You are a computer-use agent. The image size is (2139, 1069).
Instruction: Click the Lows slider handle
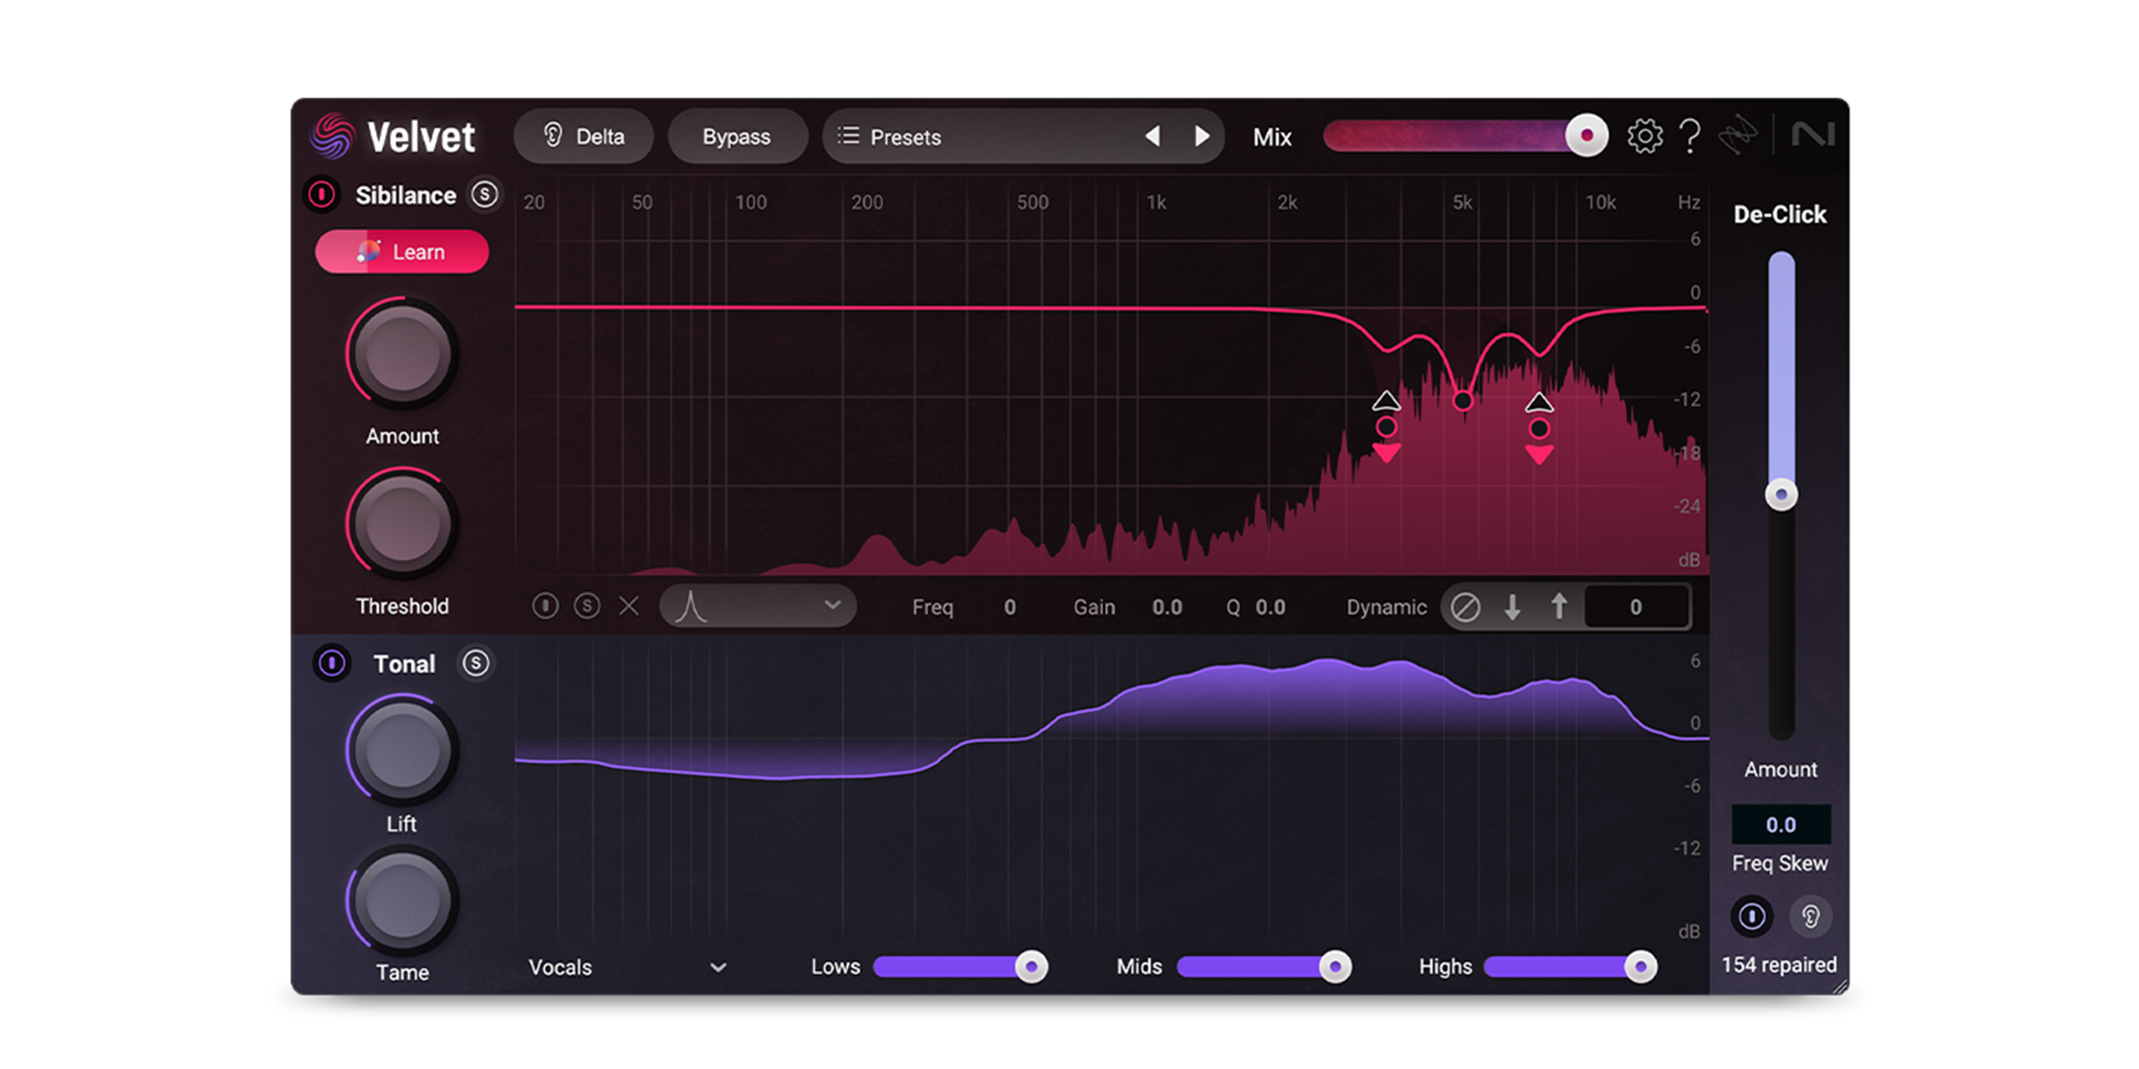1031,967
